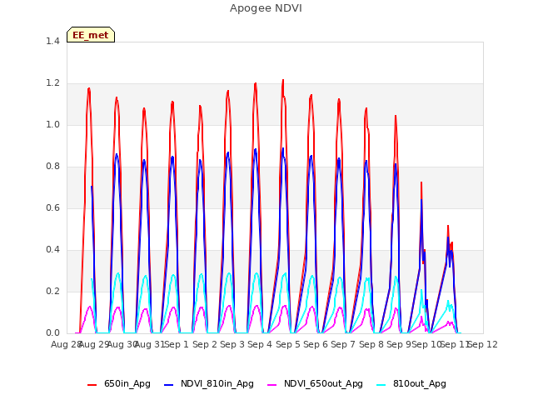The width and height of the screenshot is (533, 400).
Task: Click the blue NDVI_810in_Apg legend swatch
Action: coord(168,385)
